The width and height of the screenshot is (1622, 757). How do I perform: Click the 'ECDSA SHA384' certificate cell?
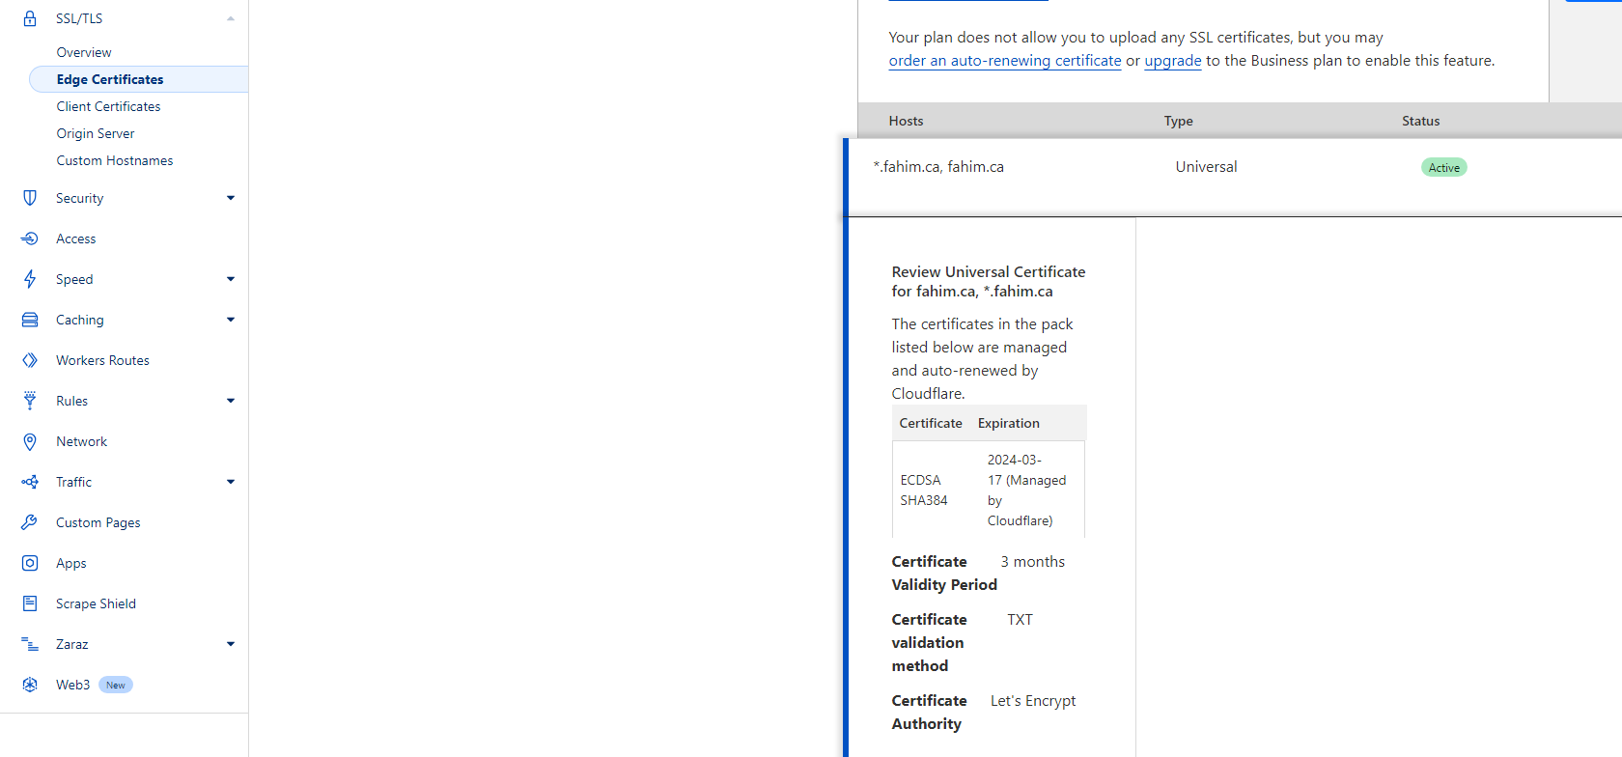pyautogui.click(x=924, y=491)
